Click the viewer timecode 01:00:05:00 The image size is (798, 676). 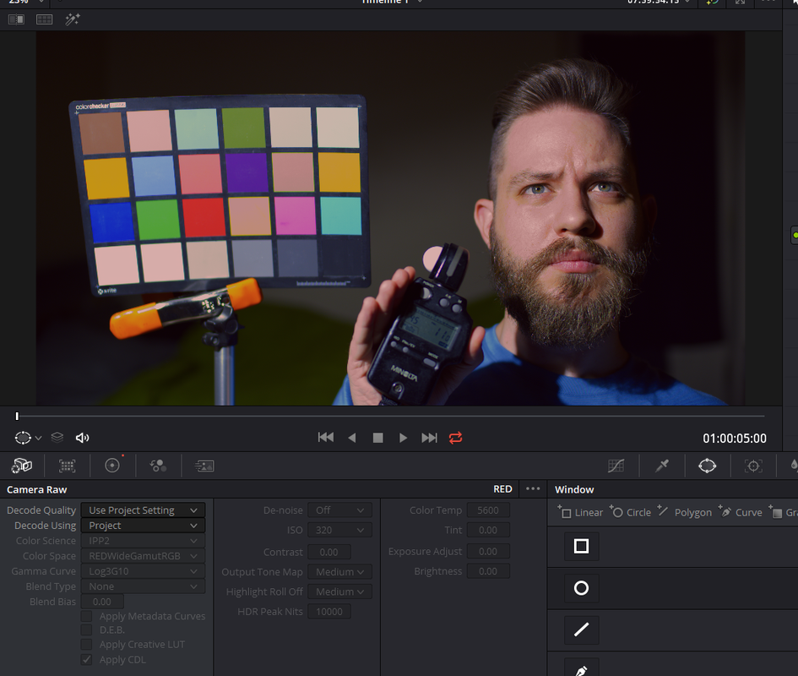[735, 438]
